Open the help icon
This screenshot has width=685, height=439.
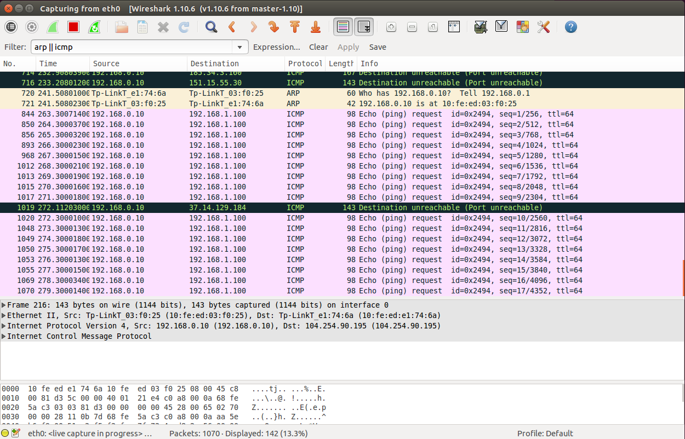(570, 27)
